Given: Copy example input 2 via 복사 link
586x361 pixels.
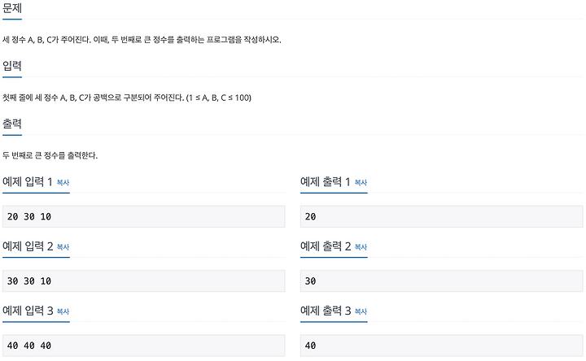Looking at the screenshot, I should point(63,247).
